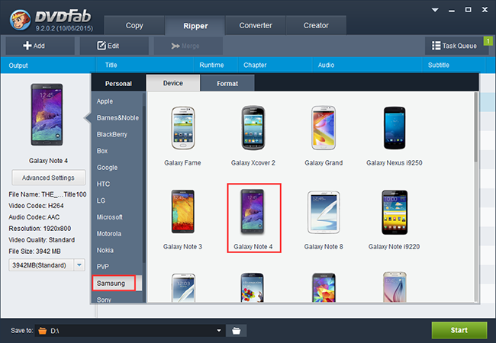This screenshot has height=343, width=496.
Task: Select the Galaxy Fame device icon
Action: (x=183, y=128)
